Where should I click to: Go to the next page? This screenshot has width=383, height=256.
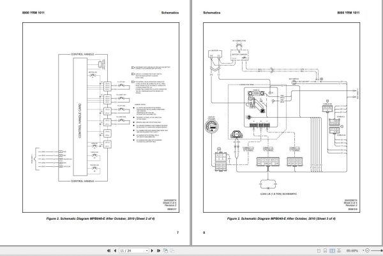pos(152,250)
